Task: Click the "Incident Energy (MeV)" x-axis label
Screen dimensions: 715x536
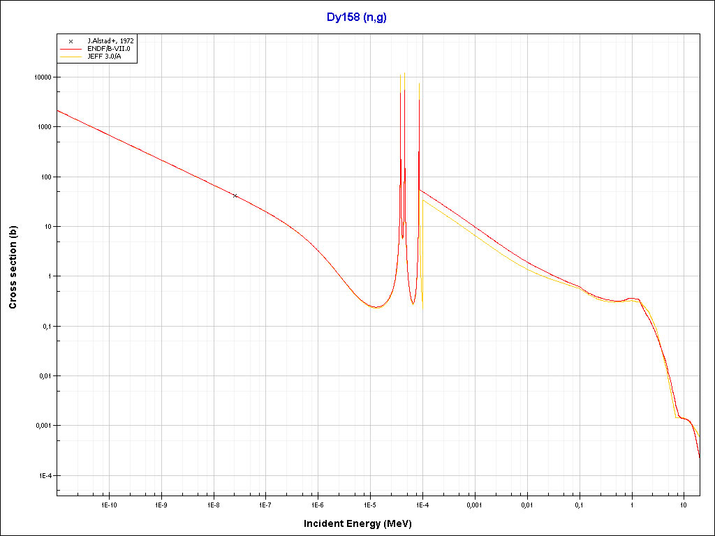Action: (363, 523)
